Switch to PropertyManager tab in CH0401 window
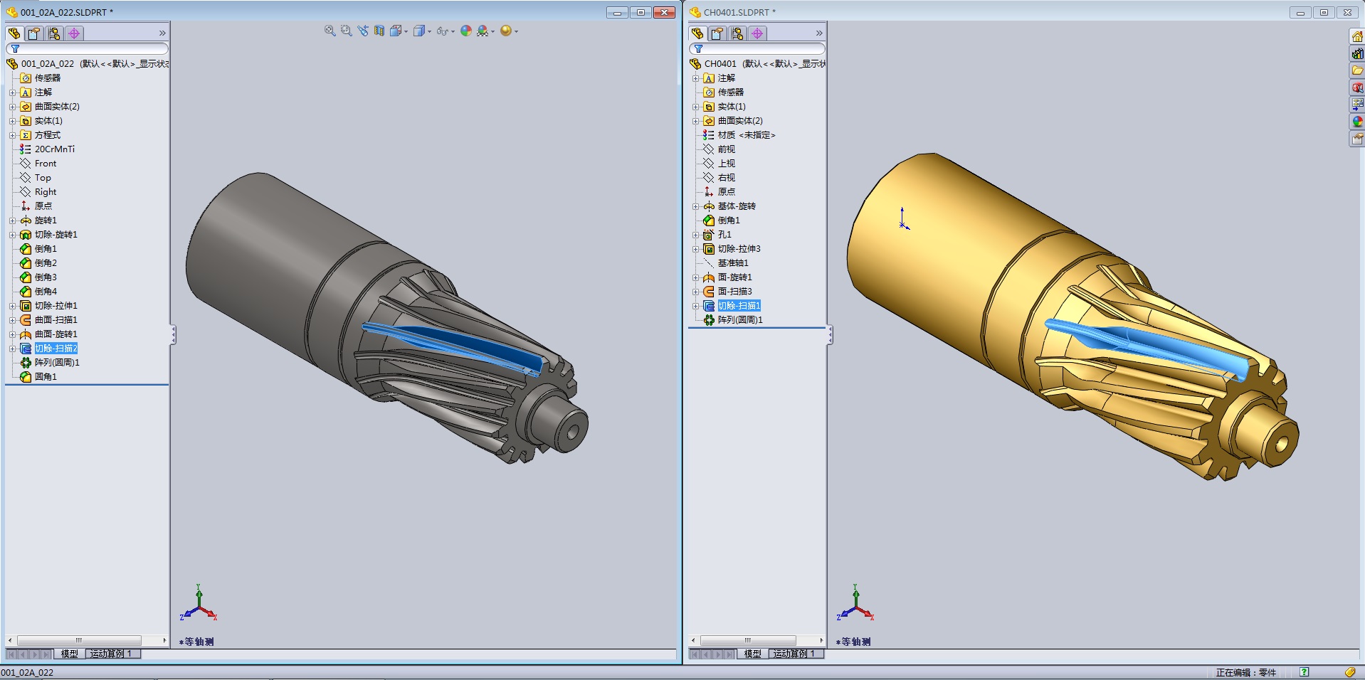Viewport: 1365px width, 680px height. [x=717, y=33]
